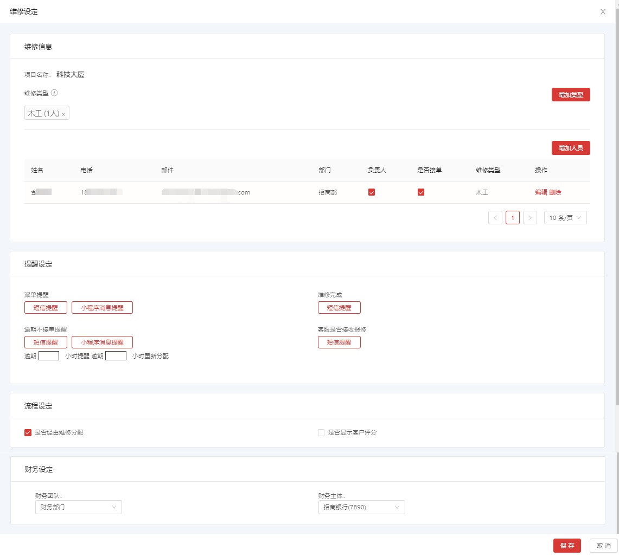The width and height of the screenshot is (619, 557).
Task: Go to next page arrow
Action: coord(530,218)
